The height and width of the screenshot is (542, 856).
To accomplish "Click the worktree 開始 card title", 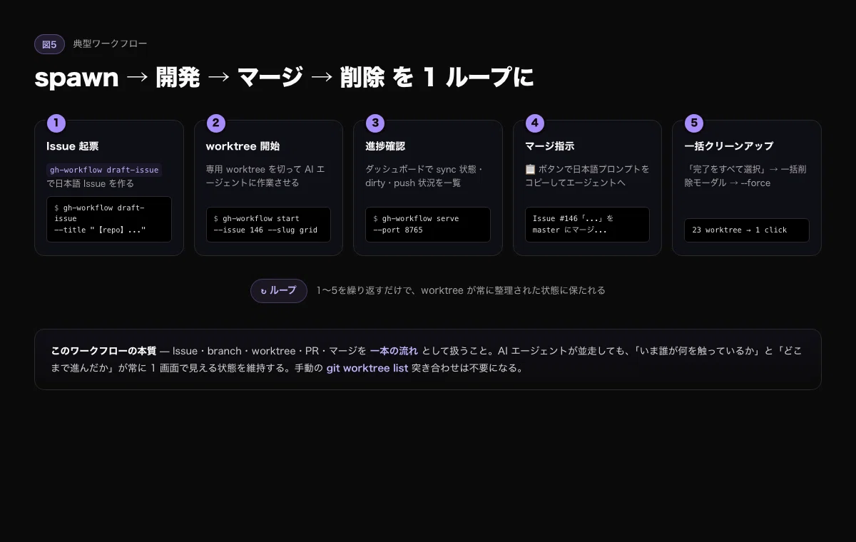I will point(243,146).
